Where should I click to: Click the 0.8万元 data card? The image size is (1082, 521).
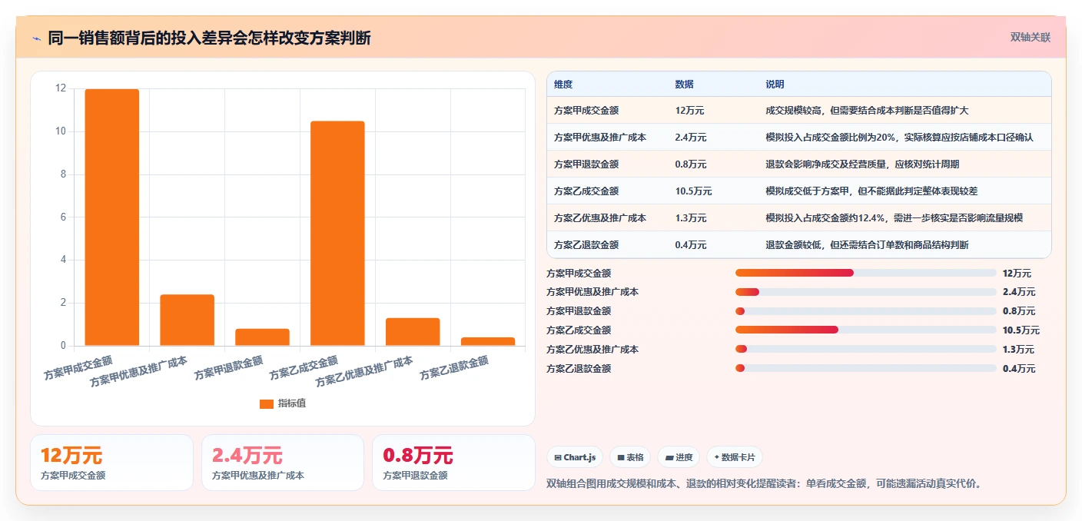click(453, 463)
